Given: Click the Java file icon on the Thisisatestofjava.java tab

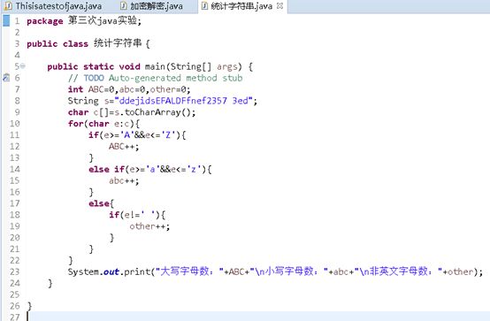Looking at the screenshot, I should point(9,5).
